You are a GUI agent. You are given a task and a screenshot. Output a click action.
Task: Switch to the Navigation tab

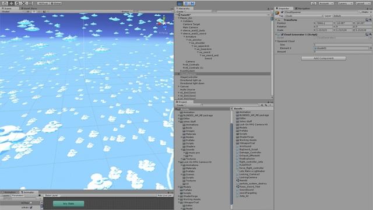(302, 8)
